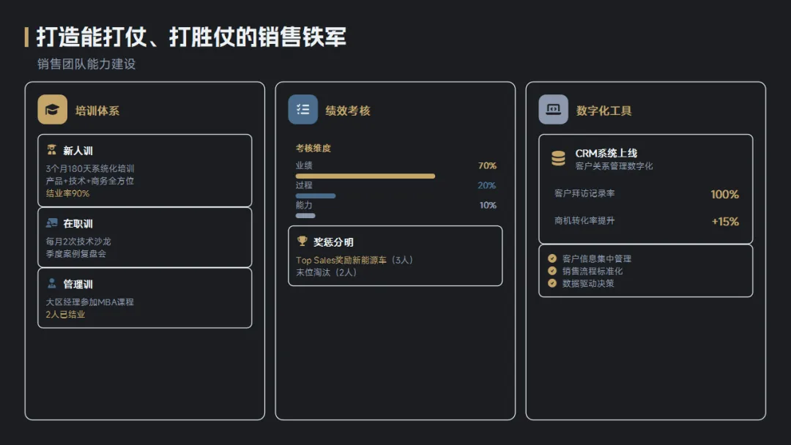Click the manager icon beside 管理训
791x445 pixels.
(x=51, y=283)
